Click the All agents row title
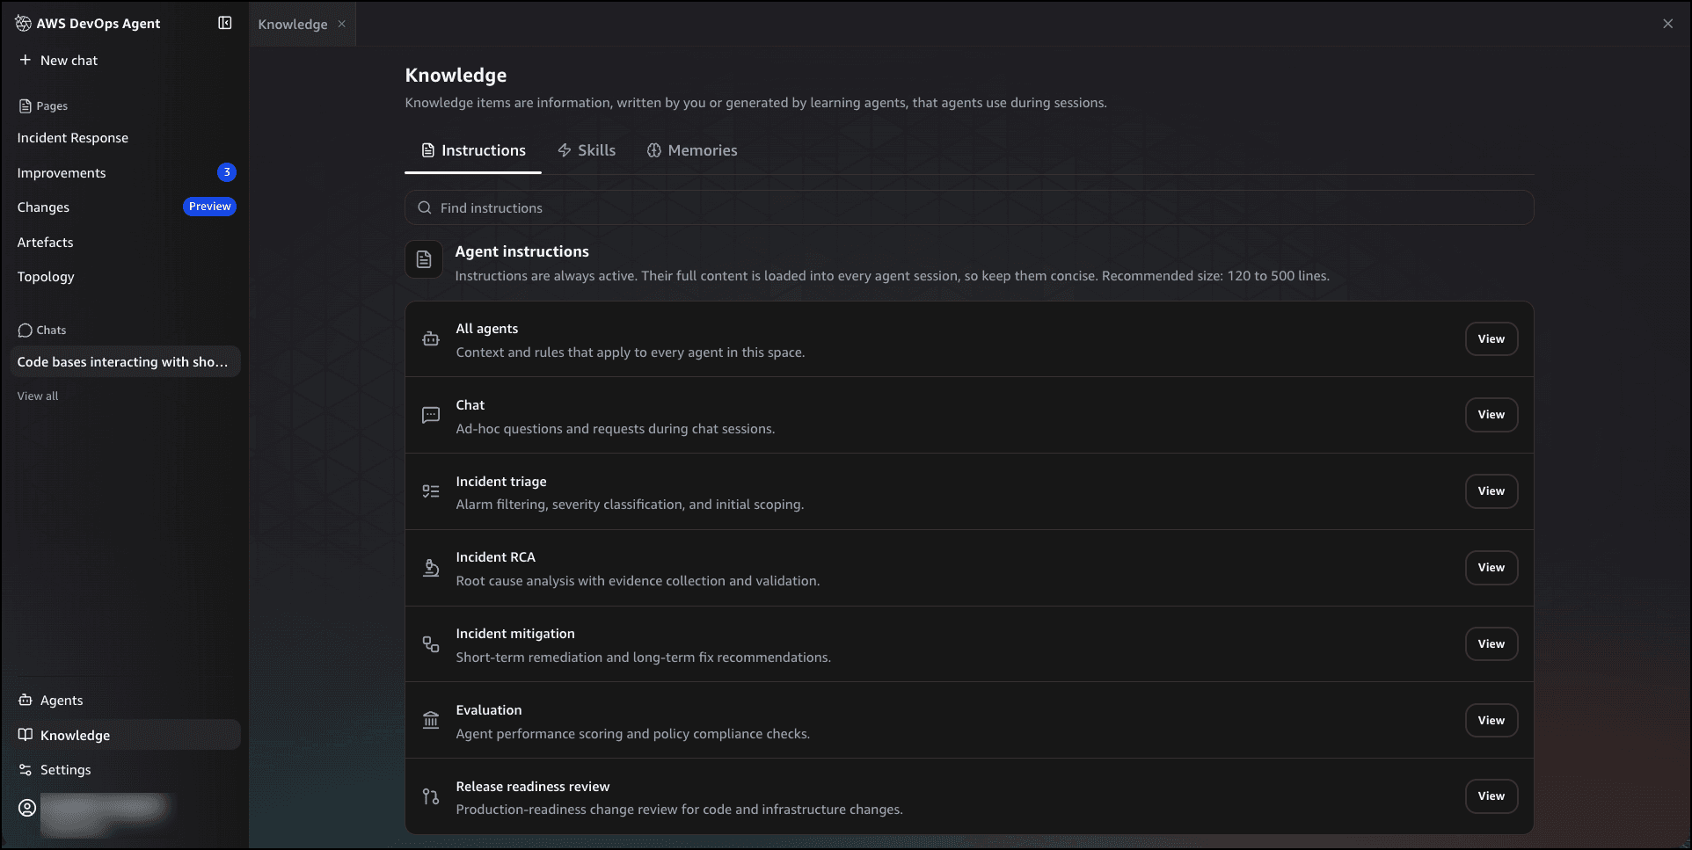 [x=487, y=329]
